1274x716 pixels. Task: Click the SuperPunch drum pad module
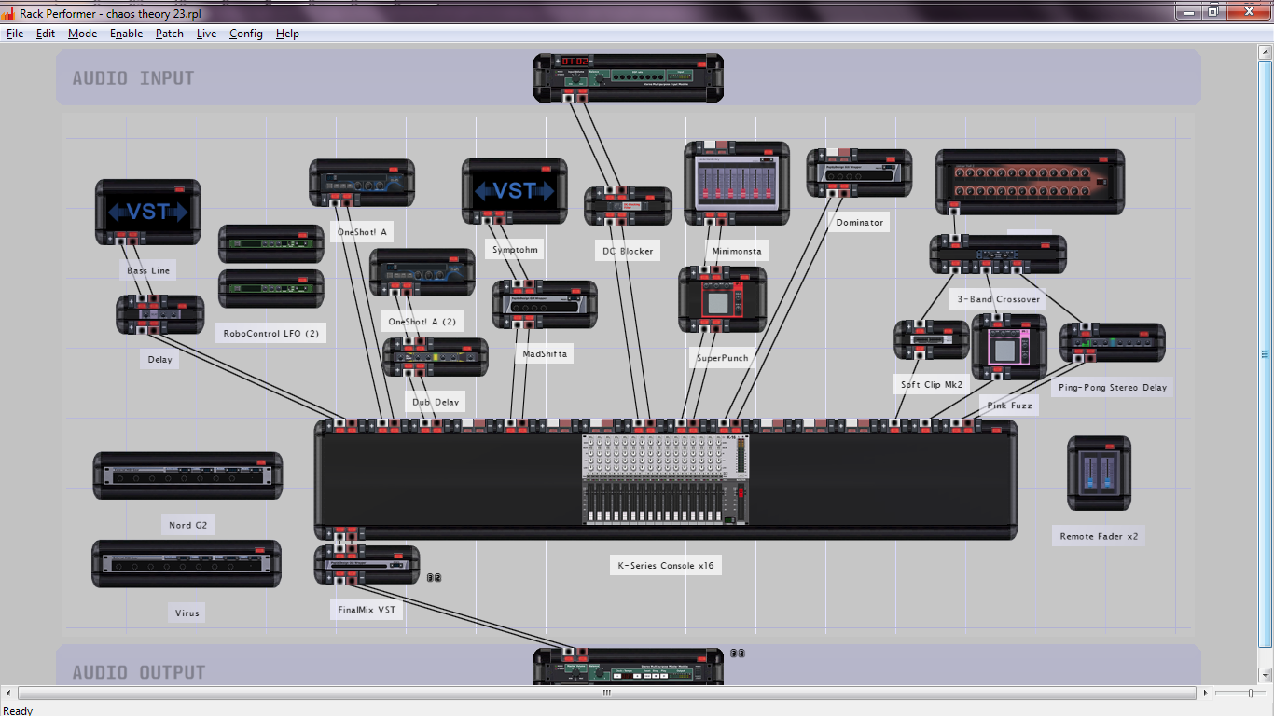pyautogui.click(x=723, y=300)
